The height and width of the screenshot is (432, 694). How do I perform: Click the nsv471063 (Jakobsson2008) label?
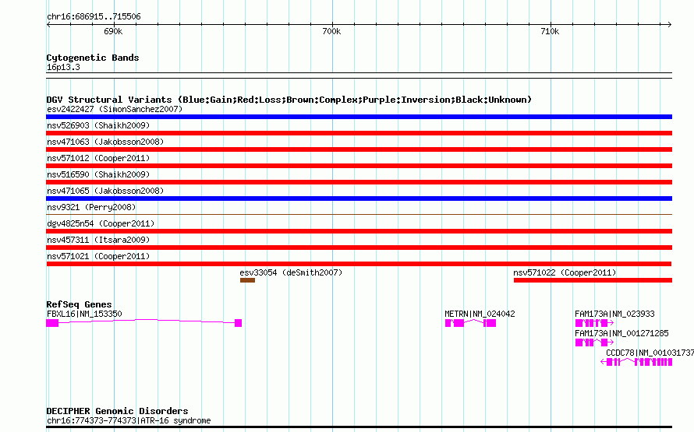[105, 142]
